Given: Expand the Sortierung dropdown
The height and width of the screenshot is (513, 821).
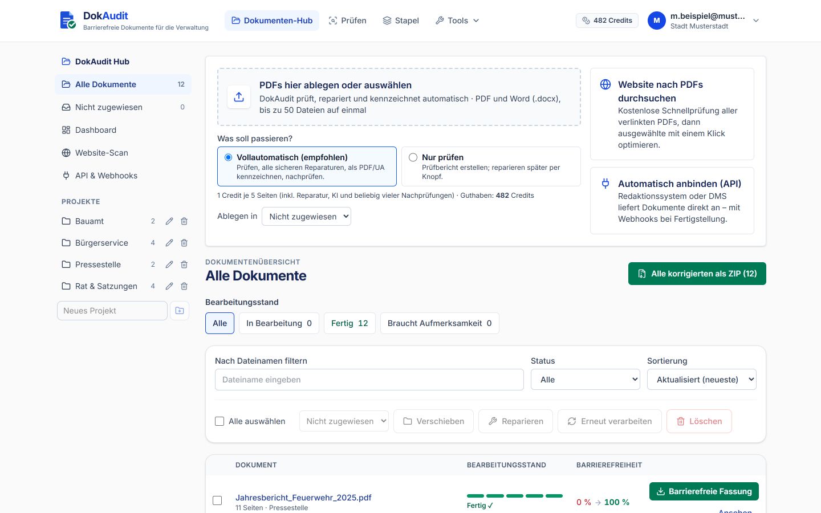Looking at the screenshot, I should (702, 380).
